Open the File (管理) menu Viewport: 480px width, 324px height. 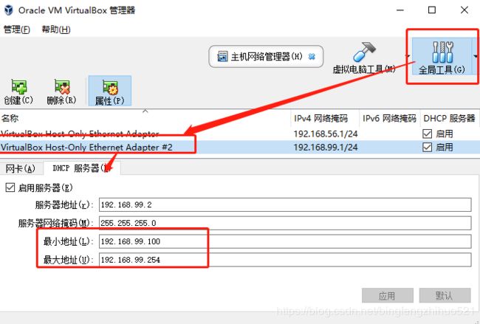[16, 30]
